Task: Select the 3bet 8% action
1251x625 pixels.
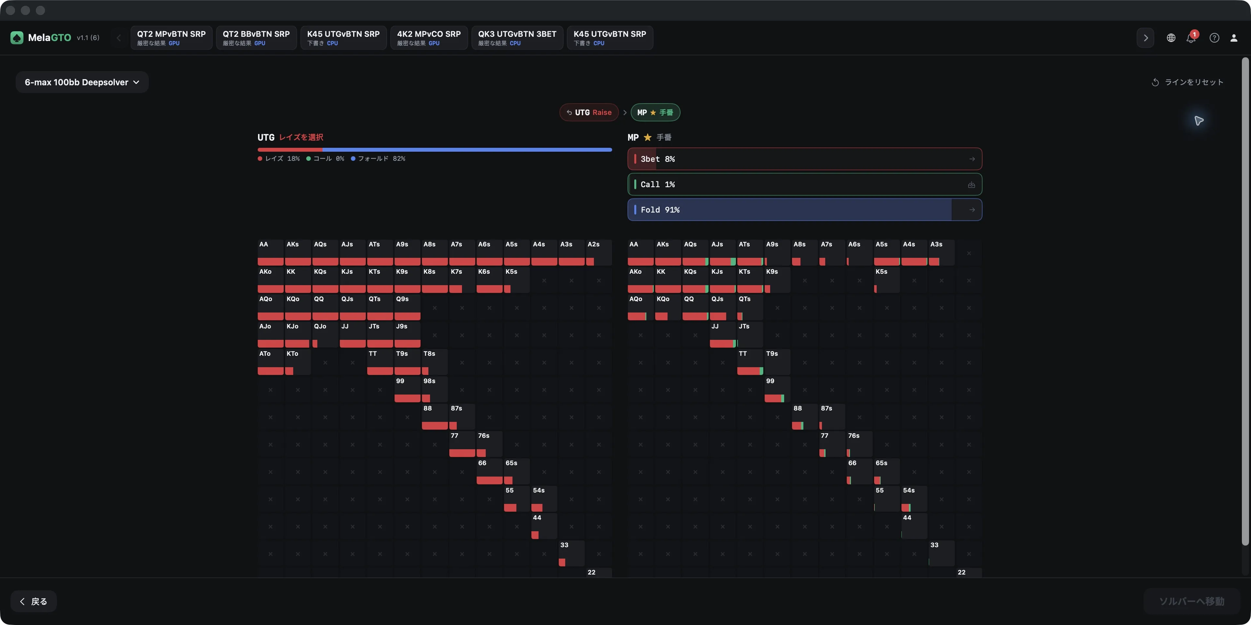Action: click(805, 159)
